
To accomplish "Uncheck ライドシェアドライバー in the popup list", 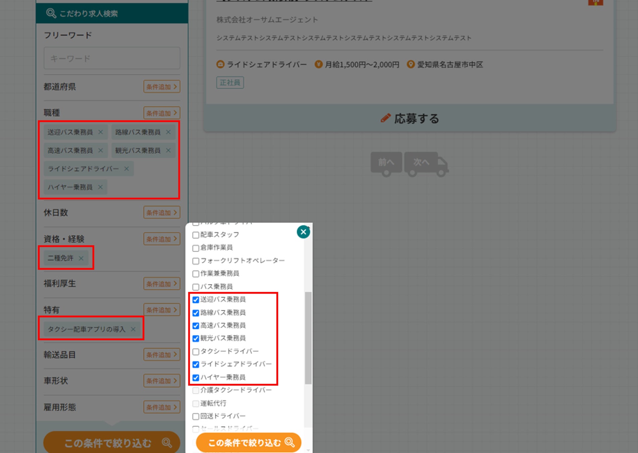I will click(x=196, y=364).
